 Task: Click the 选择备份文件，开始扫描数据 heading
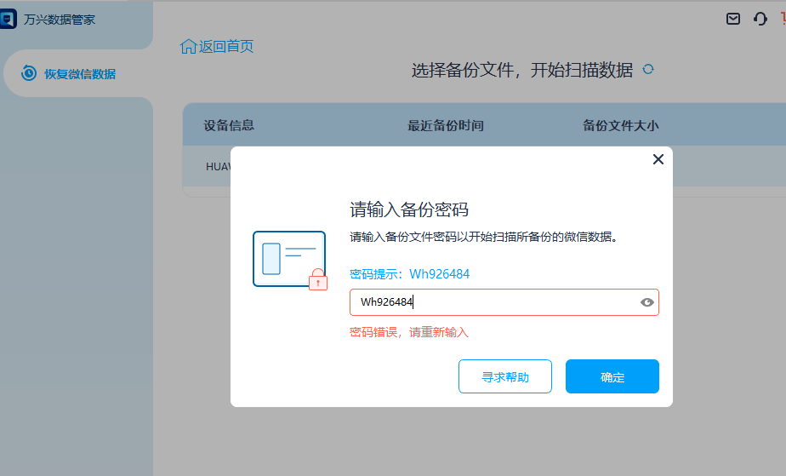click(x=522, y=70)
